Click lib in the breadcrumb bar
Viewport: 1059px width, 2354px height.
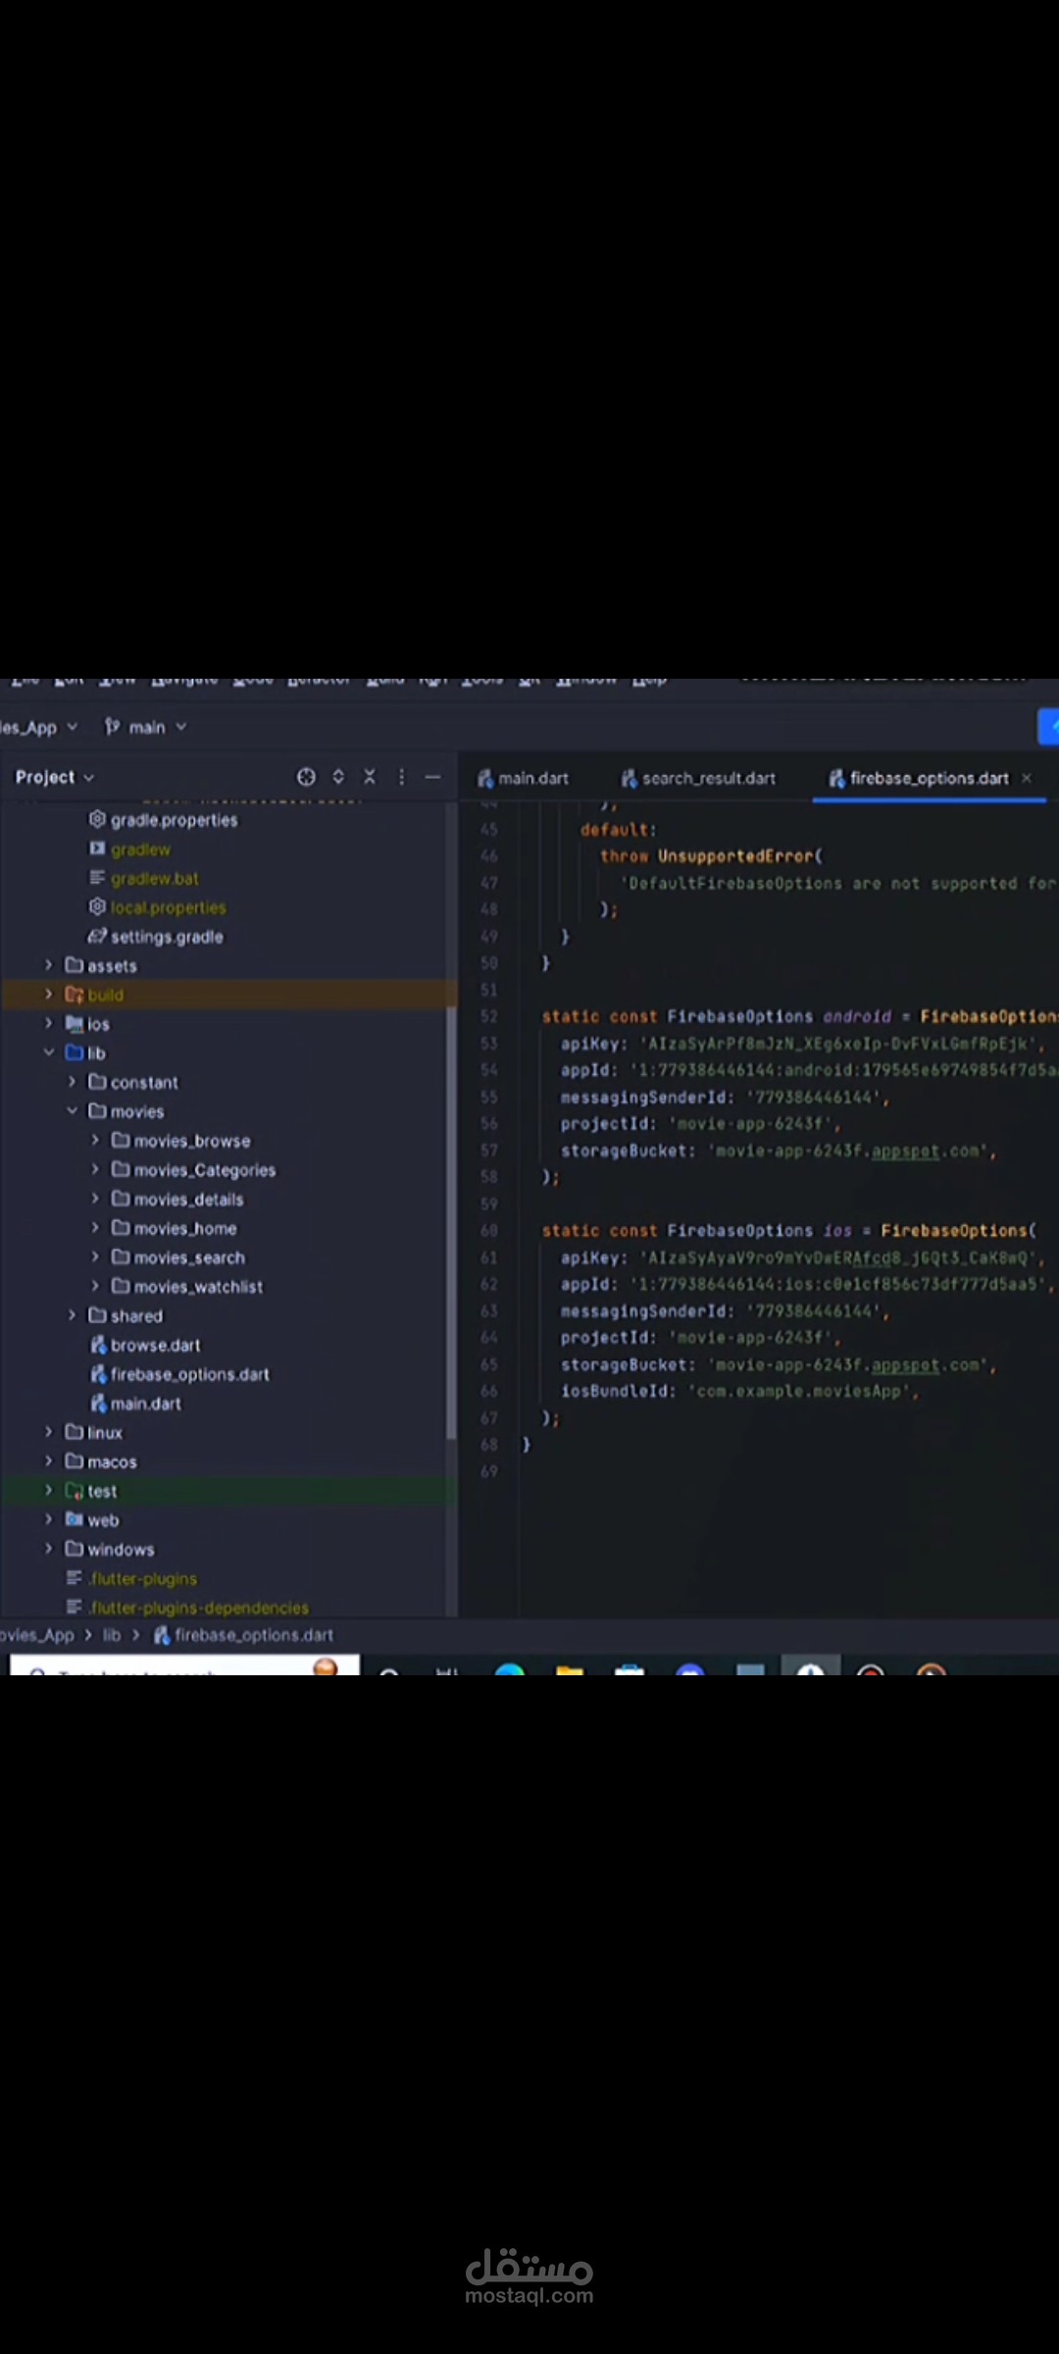coord(112,1635)
